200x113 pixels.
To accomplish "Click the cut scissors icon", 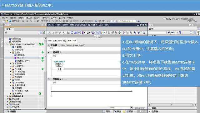I will click(27, 21).
